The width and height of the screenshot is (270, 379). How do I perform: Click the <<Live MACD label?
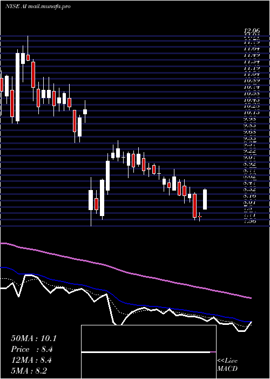click(227, 365)
